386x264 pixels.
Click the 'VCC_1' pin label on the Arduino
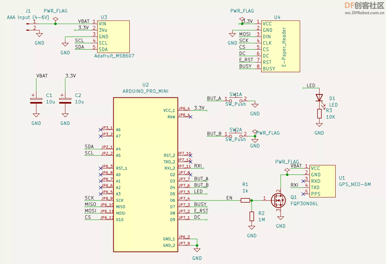(169, 110)
